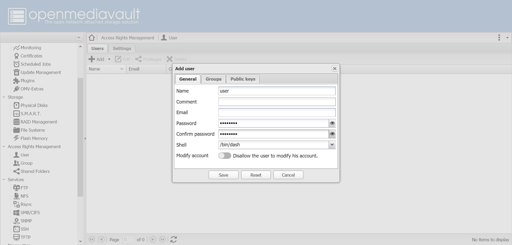The width and height of the screenshot is (512, 245).
Task: Open Group in the sidebar
Action: pyautogui.click(x=23, y=163)
